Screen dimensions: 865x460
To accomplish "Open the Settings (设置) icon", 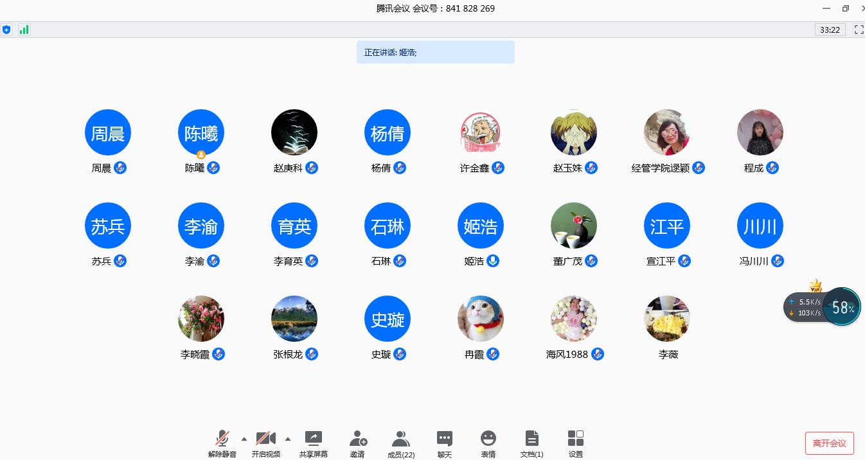I will point(576,439).
